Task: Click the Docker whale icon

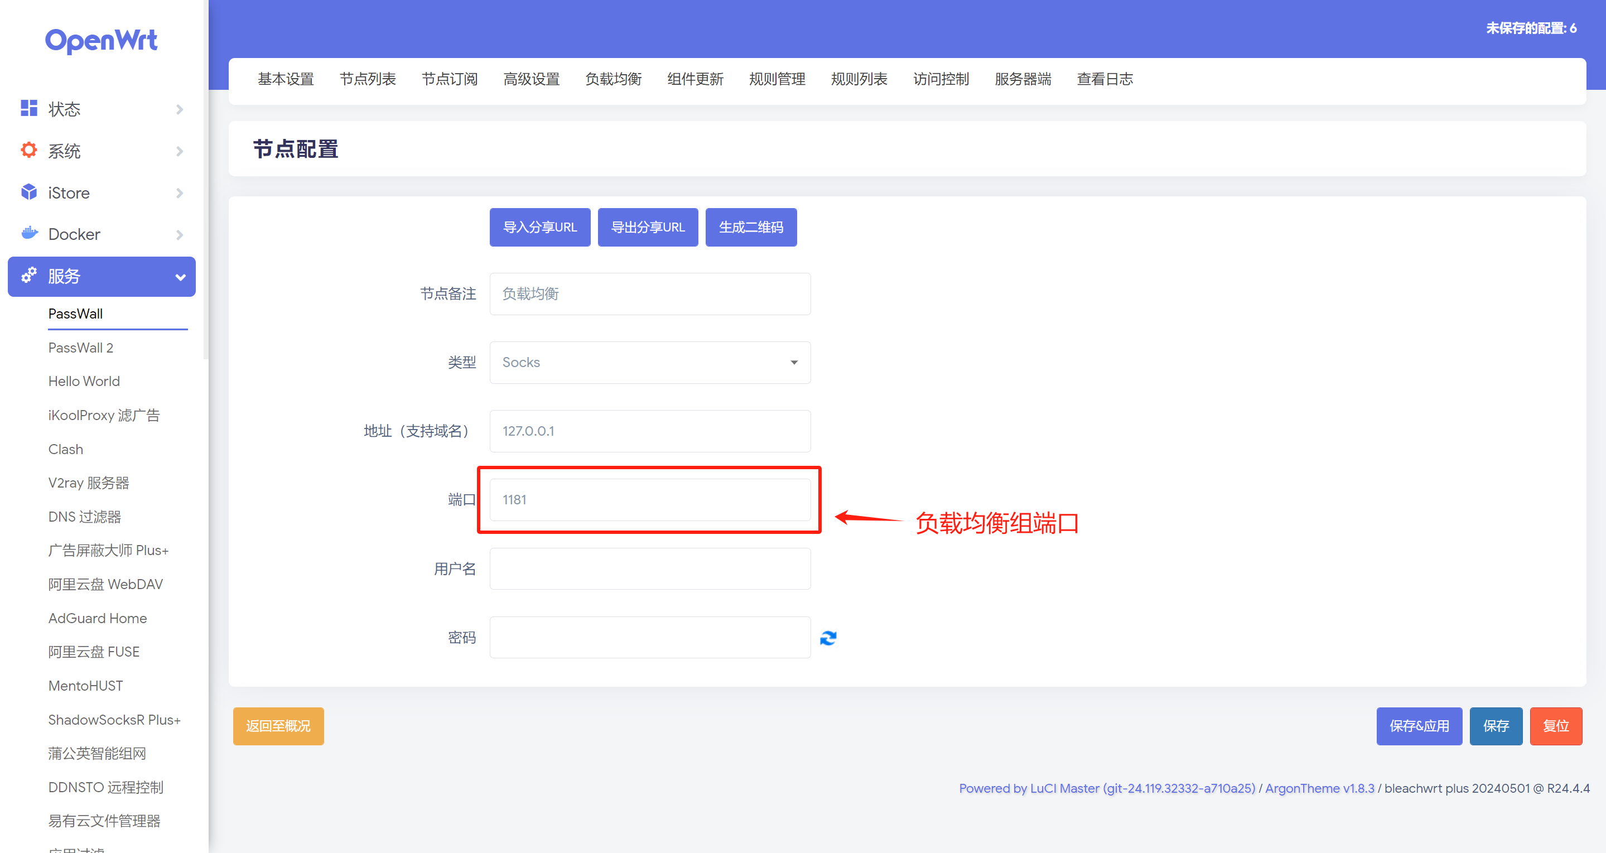Action: [x=28, y=233]
